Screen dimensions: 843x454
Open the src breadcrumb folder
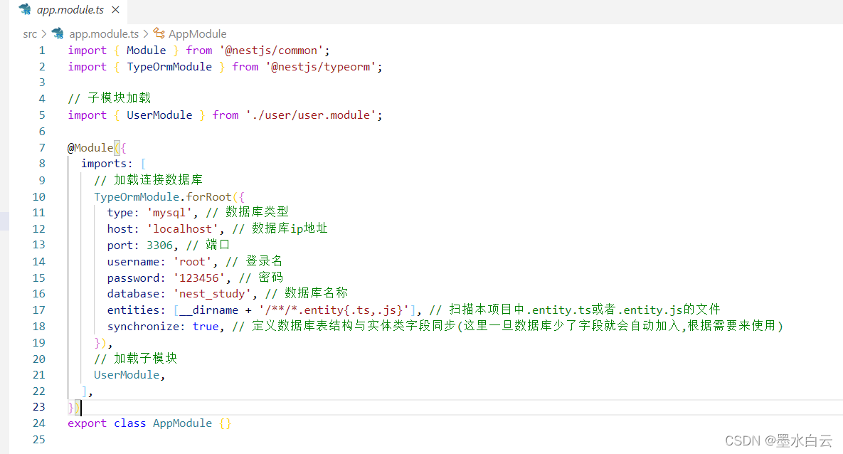click(x=30, y=34)
